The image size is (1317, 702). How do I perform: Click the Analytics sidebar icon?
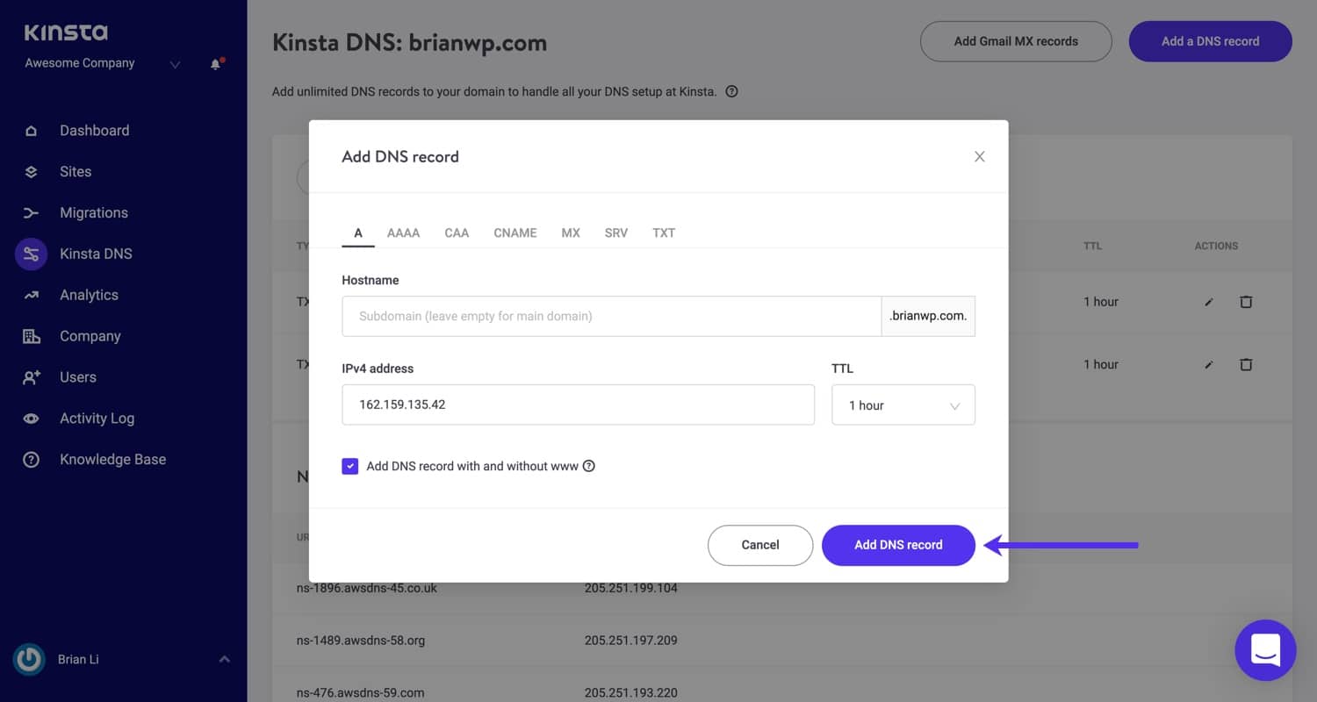tap(31, 296)
